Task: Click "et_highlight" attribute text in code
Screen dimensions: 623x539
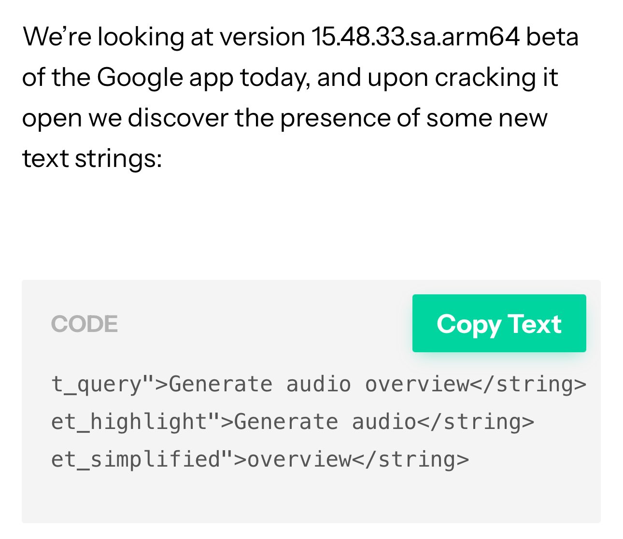Action: (x=129, y=422)
